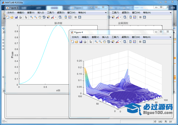Print figure icon in Figure 1 toolbar
This screenshot has width=178, height=125.
(x=20, y=17)
